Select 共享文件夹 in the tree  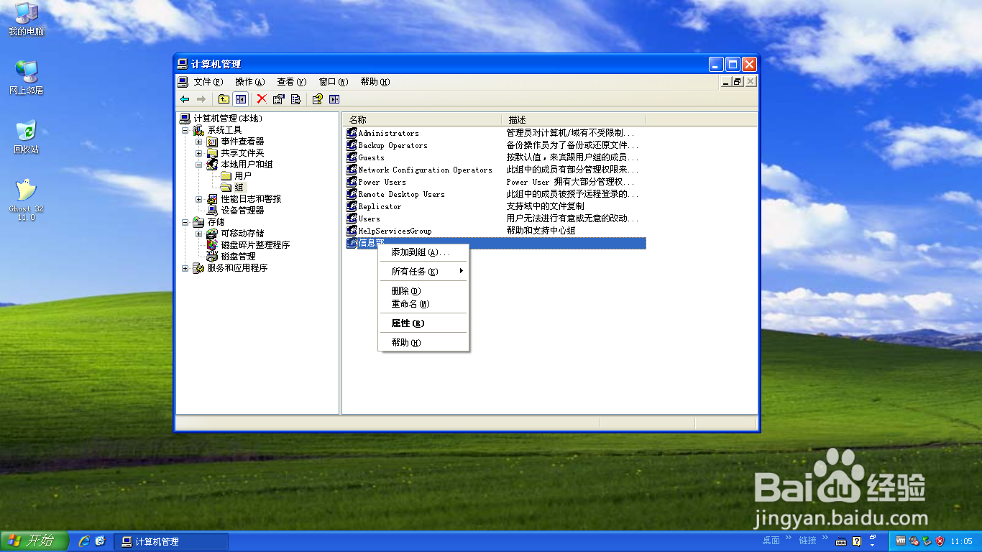click(242, 153)
